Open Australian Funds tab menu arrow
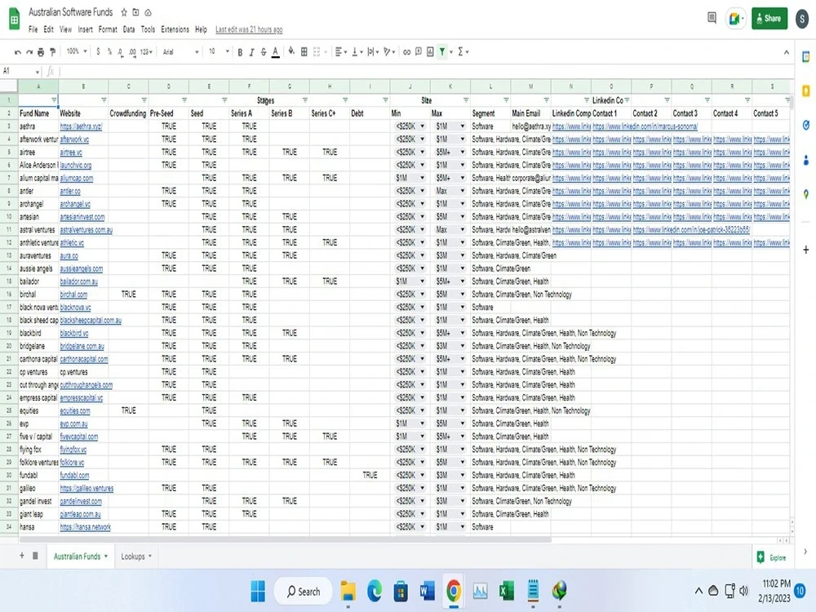This screenshot has width=816, height=612. point(105,557)
